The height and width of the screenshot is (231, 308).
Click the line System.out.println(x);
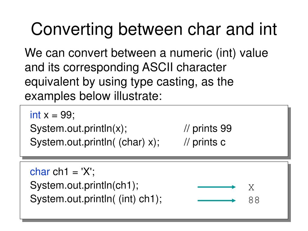79,129
